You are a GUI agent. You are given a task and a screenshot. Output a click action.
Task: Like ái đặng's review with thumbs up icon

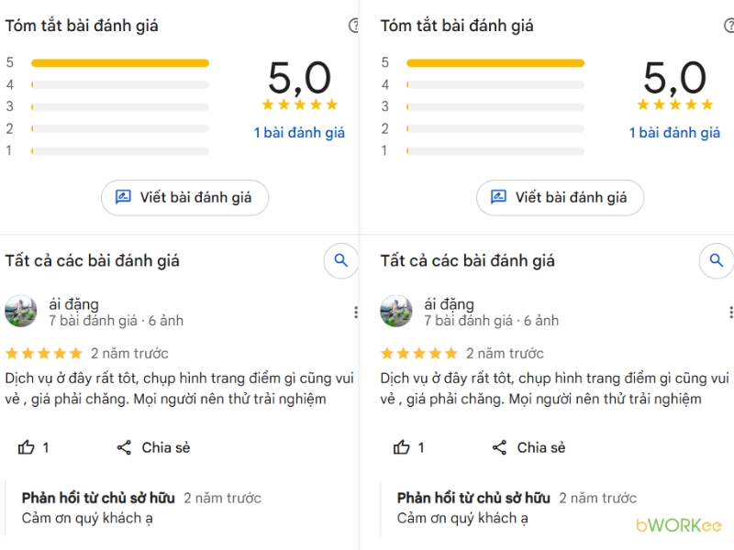26,448
